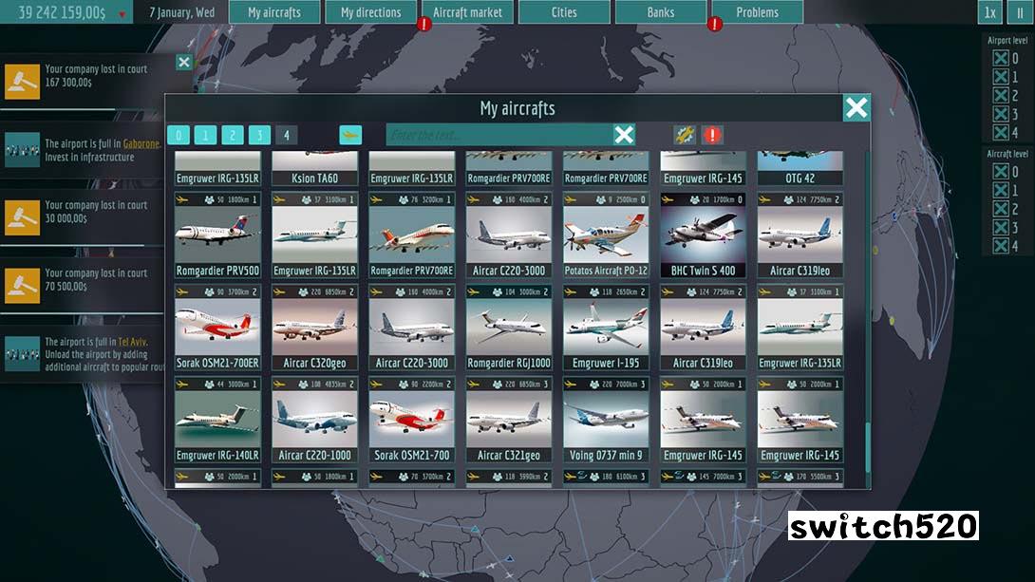Toggle airport level 3 checkbox
Viewport: 1035px width, 582px height.
1001,114
